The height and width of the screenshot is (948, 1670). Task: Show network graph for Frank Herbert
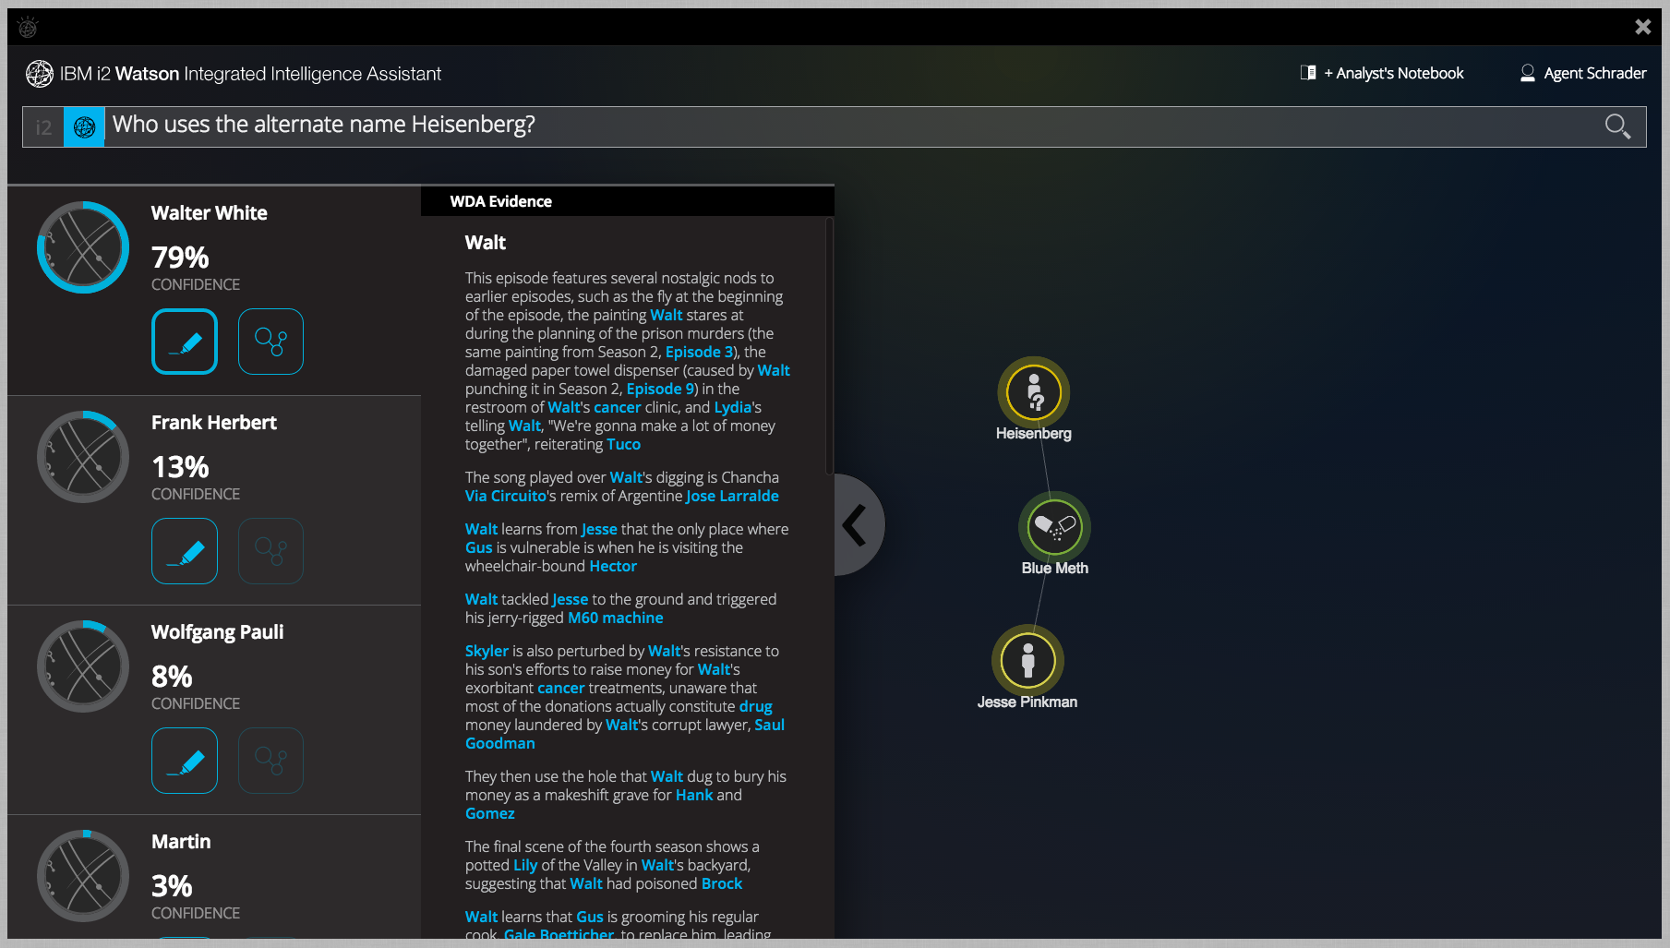pos(270,551)
